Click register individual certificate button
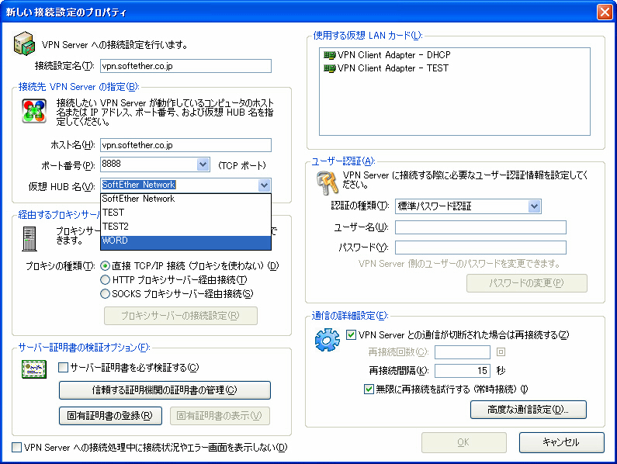Image resolution: width=617 pixels, height=464 pixels. [110, 416]
